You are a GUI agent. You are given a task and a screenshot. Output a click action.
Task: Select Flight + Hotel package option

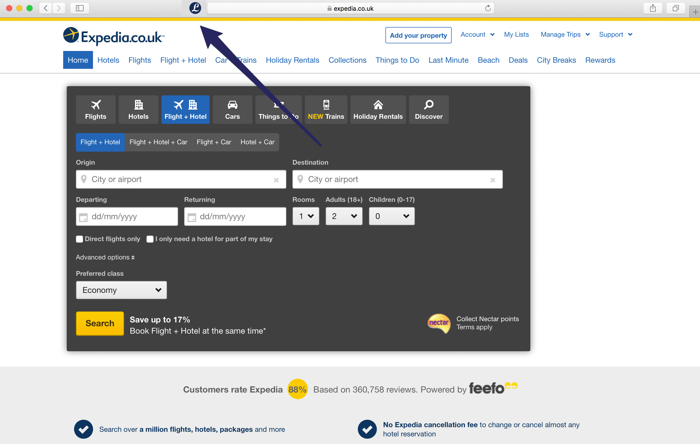point(100,142)
